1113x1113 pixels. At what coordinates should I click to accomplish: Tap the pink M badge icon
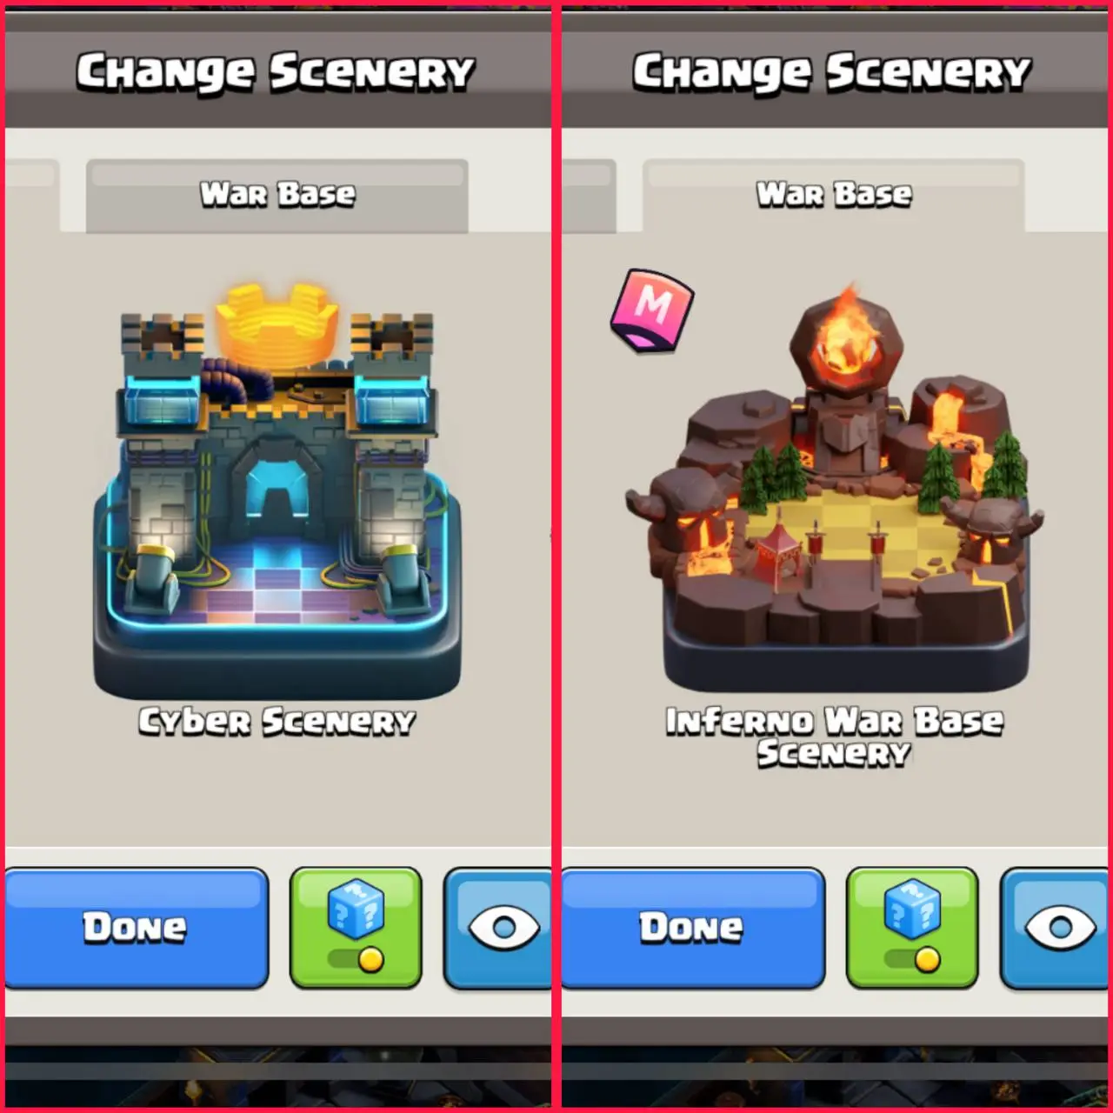pos(652,310)
